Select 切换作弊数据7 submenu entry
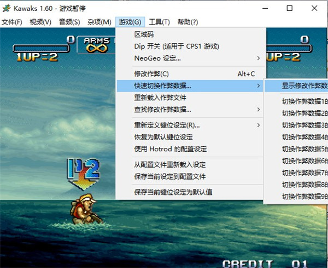 pyautogui.click(x=296, y=172)
